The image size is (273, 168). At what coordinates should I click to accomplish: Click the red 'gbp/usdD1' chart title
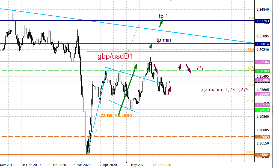[115, 57]
